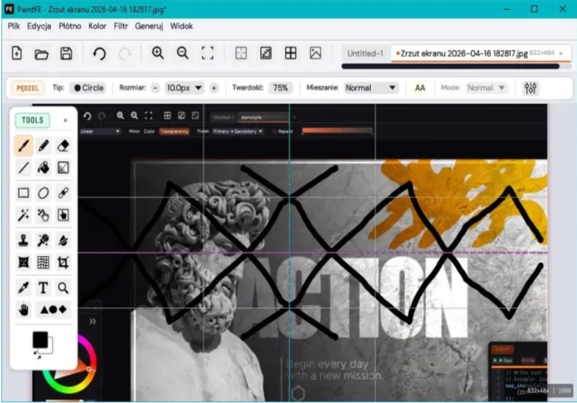Image resolution: width=577 pixels, height=403 pixels.
Task: Undo the last action in main toolbar
Action: pos(99,54)
